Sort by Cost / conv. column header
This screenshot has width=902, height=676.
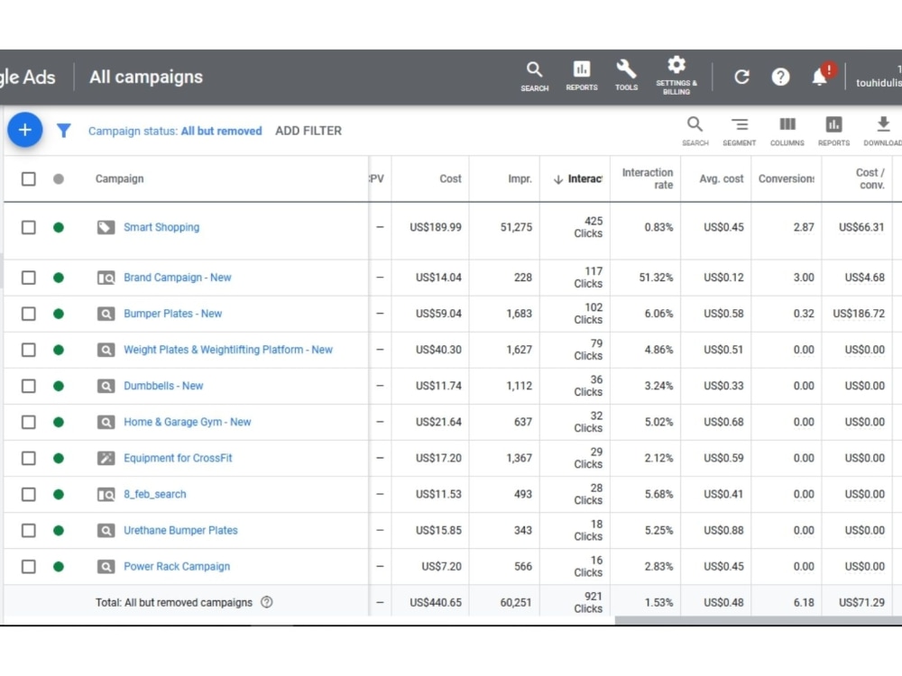click(870, 178)
